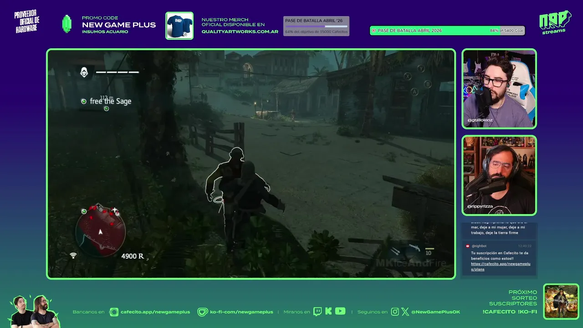Click the @nightbot username in chat
Screen dimensions: 583x328
tap(480, 246)
